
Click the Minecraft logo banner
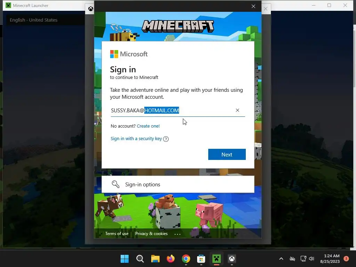click(178, 26)
